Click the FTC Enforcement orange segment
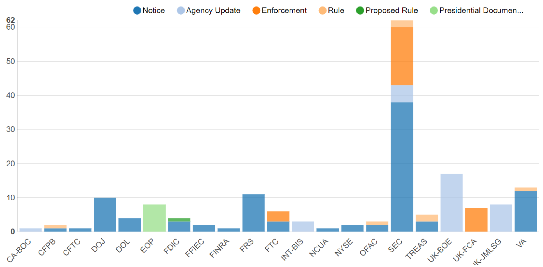Image resolution: width=543 pixels, height=267 pixels. coord(278,216)
